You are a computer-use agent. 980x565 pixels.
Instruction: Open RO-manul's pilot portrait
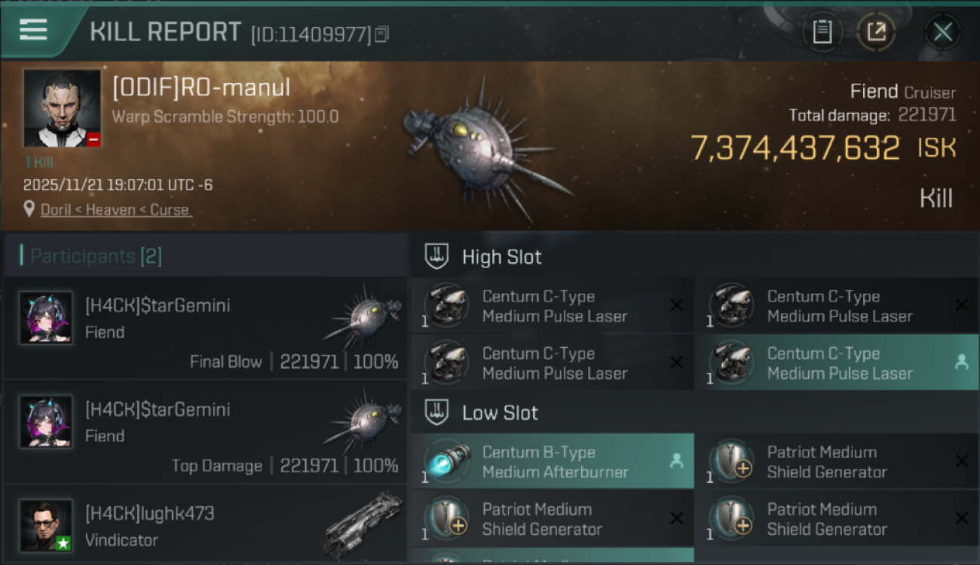pyautogui.click(x=62, y=108)
